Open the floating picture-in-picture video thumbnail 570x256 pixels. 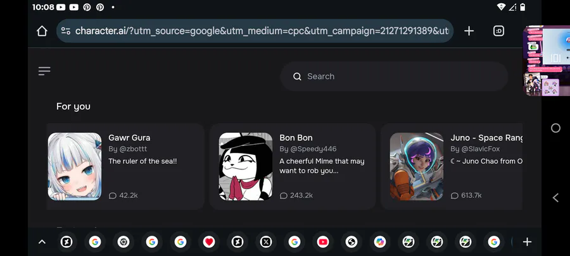pyautogui.click(x=547, y=61)
